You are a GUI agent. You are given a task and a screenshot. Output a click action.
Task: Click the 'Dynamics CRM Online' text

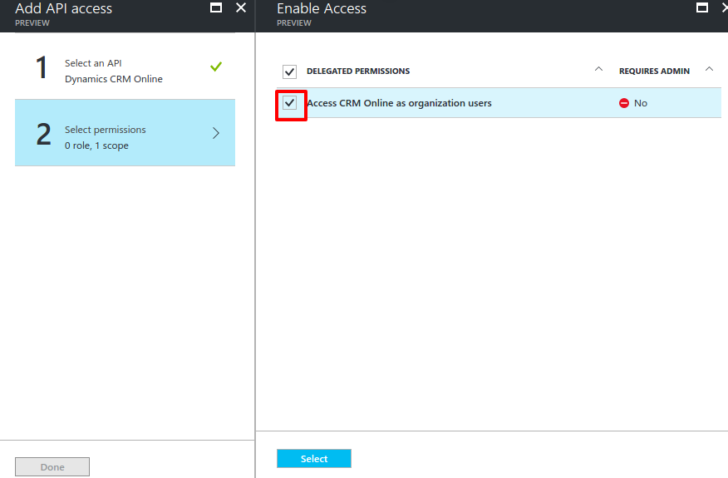pyautogui.click(x=114, y=79)
